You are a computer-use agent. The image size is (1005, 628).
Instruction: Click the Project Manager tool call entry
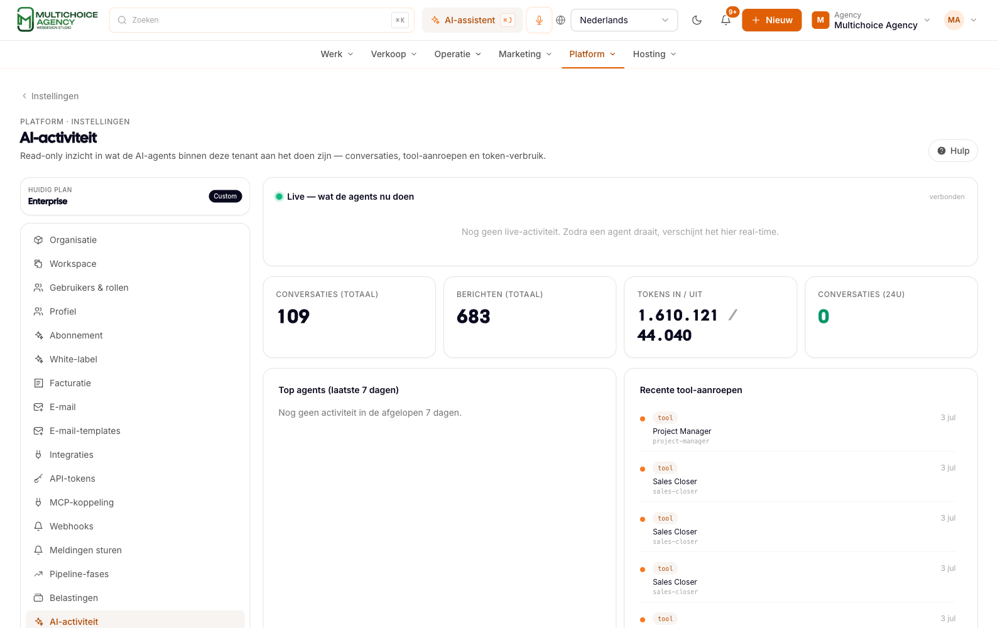[798, 429]
